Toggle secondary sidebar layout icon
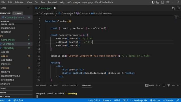 163,2
